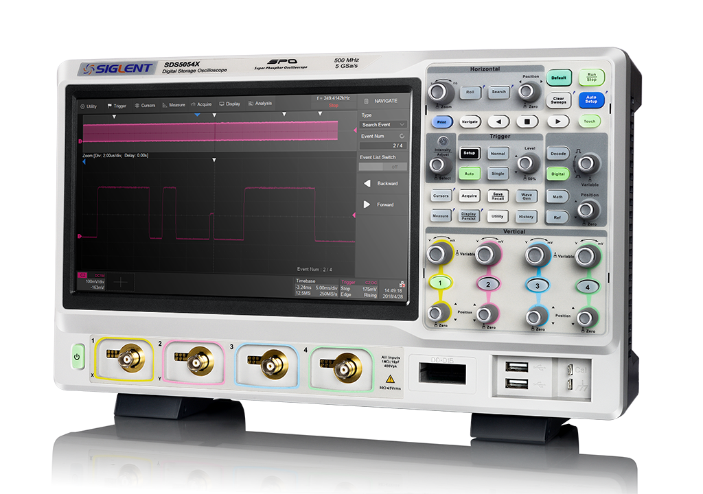This screenshot has height=494, width=703.
Task: Open the C2 channel descriptor box
Action: 91,281
